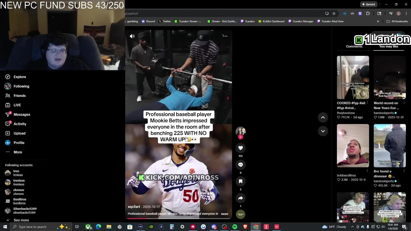Open the Chrome media control icon
411x231 pixels.
[x=391, y=13]
